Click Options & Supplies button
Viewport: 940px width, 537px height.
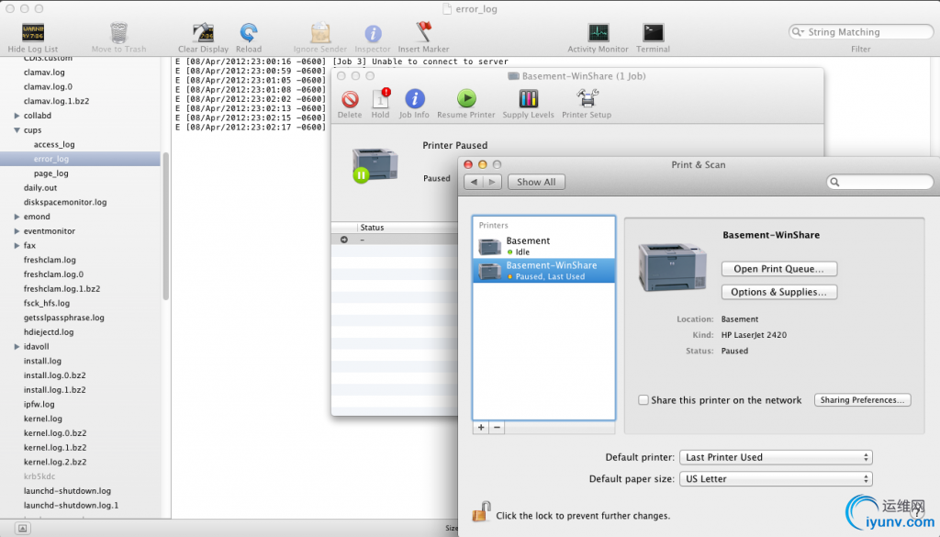778,292
